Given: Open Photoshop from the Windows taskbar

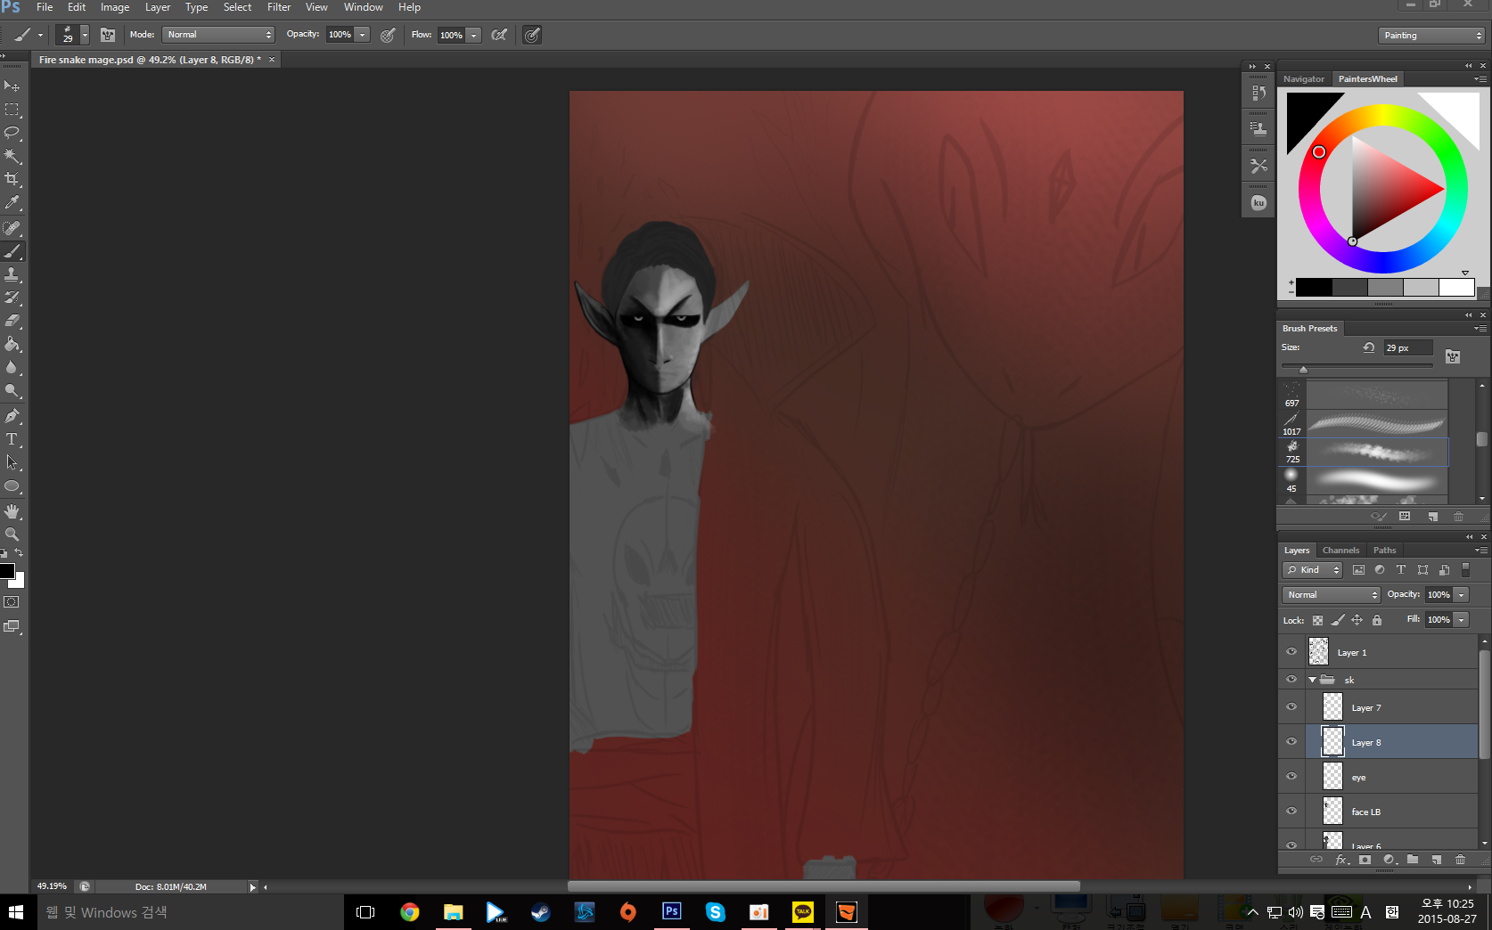Looking at the screenshot, I should tap(672, 911).
